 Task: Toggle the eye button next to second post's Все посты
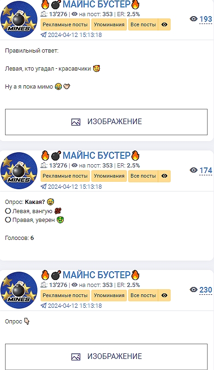click(164, 176)
